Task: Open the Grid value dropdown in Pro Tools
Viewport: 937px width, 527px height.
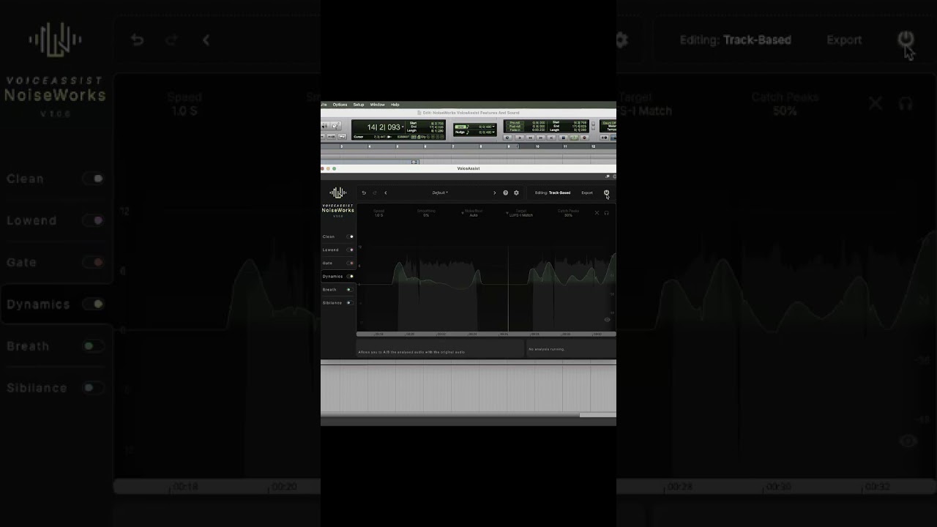Action: (x=494, y=127)
